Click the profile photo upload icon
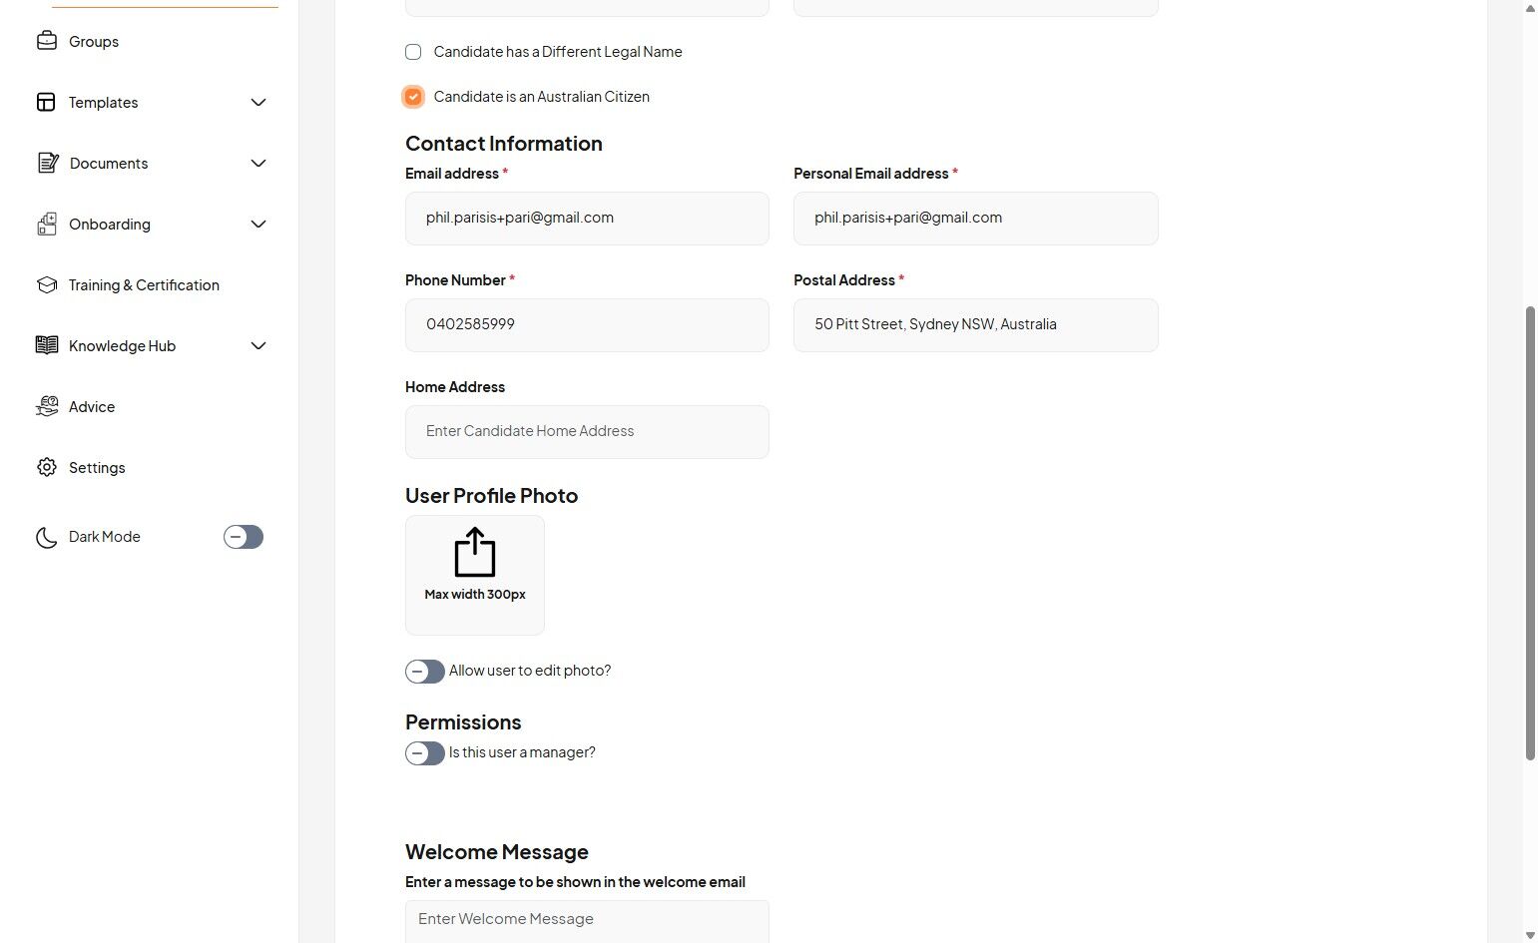This screenshot has height=943, width=1538. click(475, 554)
